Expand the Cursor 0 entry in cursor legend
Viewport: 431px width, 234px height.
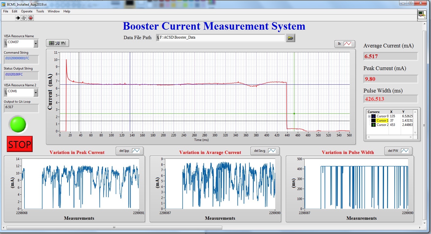(369, 116)
